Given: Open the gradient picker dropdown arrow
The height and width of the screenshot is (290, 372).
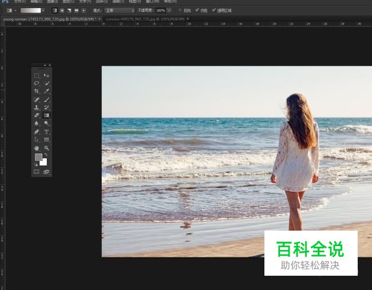Looking at the screenshot, I should tap(43, 10).
